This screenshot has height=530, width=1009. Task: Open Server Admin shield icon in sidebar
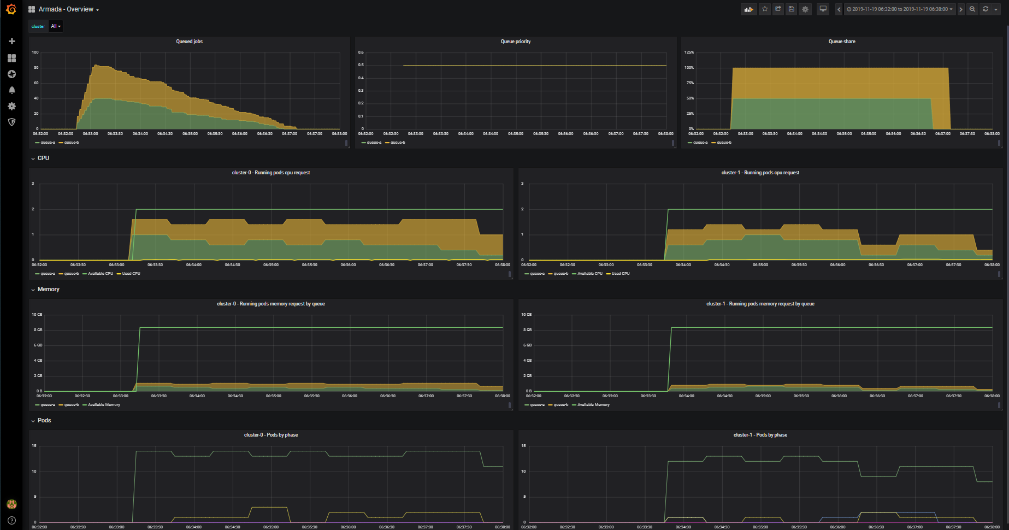tap(11, 122)
